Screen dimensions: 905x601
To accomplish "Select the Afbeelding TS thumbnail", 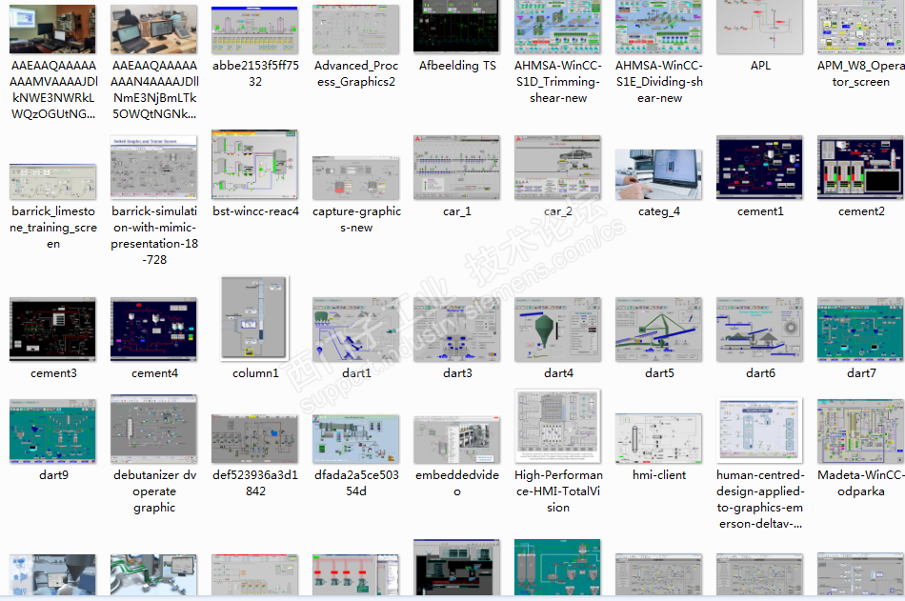I will point(456,26).
